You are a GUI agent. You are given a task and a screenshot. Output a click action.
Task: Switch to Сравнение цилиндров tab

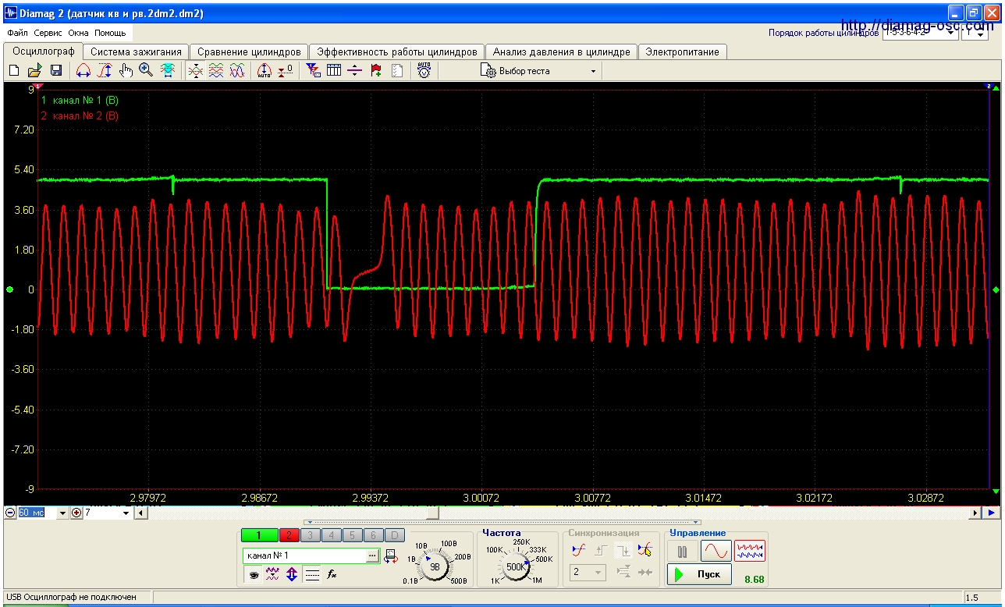[249, 51]
